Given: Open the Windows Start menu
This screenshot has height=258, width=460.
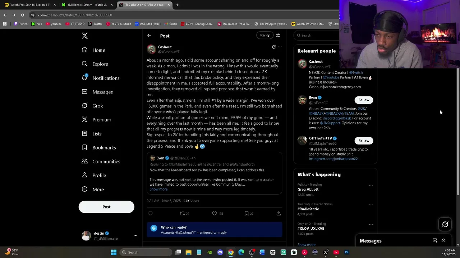Looking at the screenshot, I should pyautogui.click(x=114, y=252).
